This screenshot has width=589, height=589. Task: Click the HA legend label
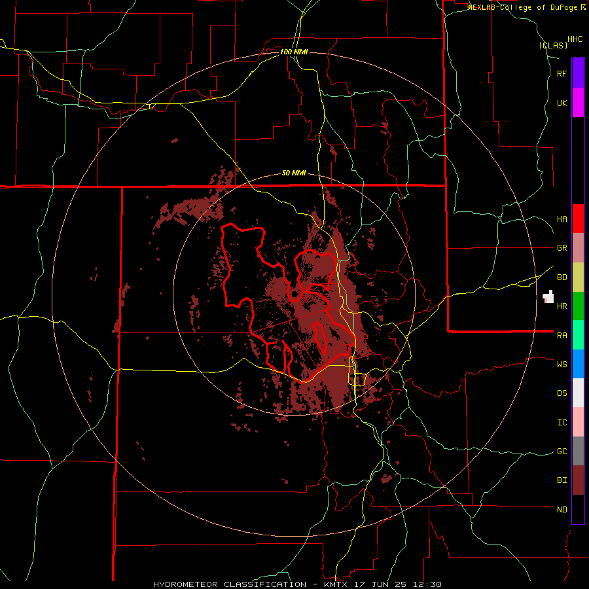tap(562, 219)
